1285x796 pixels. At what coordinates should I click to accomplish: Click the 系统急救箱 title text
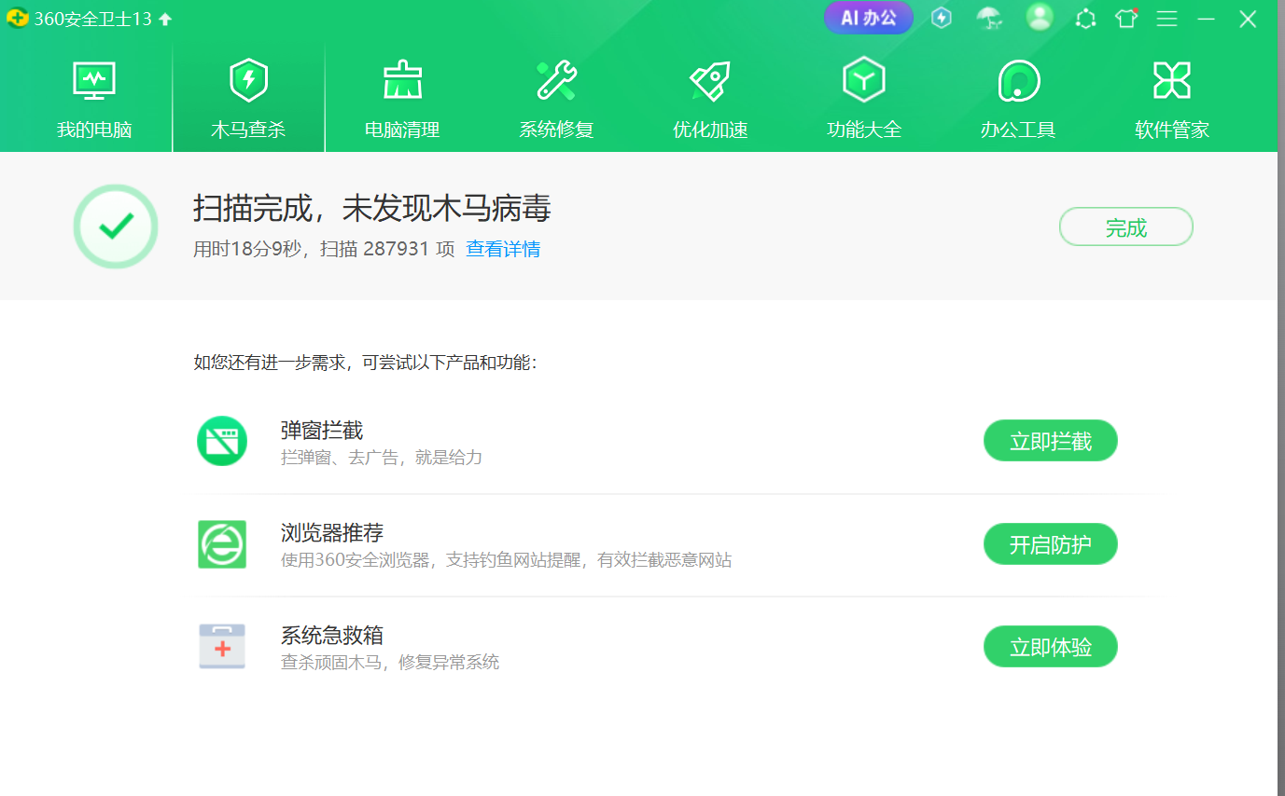coord(332,636)
